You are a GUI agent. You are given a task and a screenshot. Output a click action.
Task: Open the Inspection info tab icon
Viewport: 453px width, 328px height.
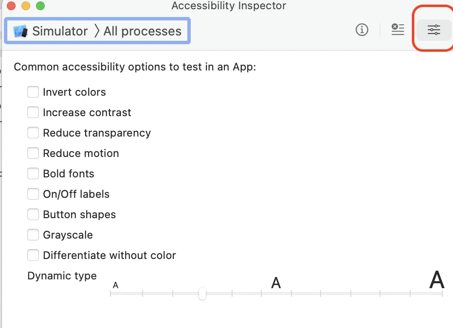click(x=362, y=30)
